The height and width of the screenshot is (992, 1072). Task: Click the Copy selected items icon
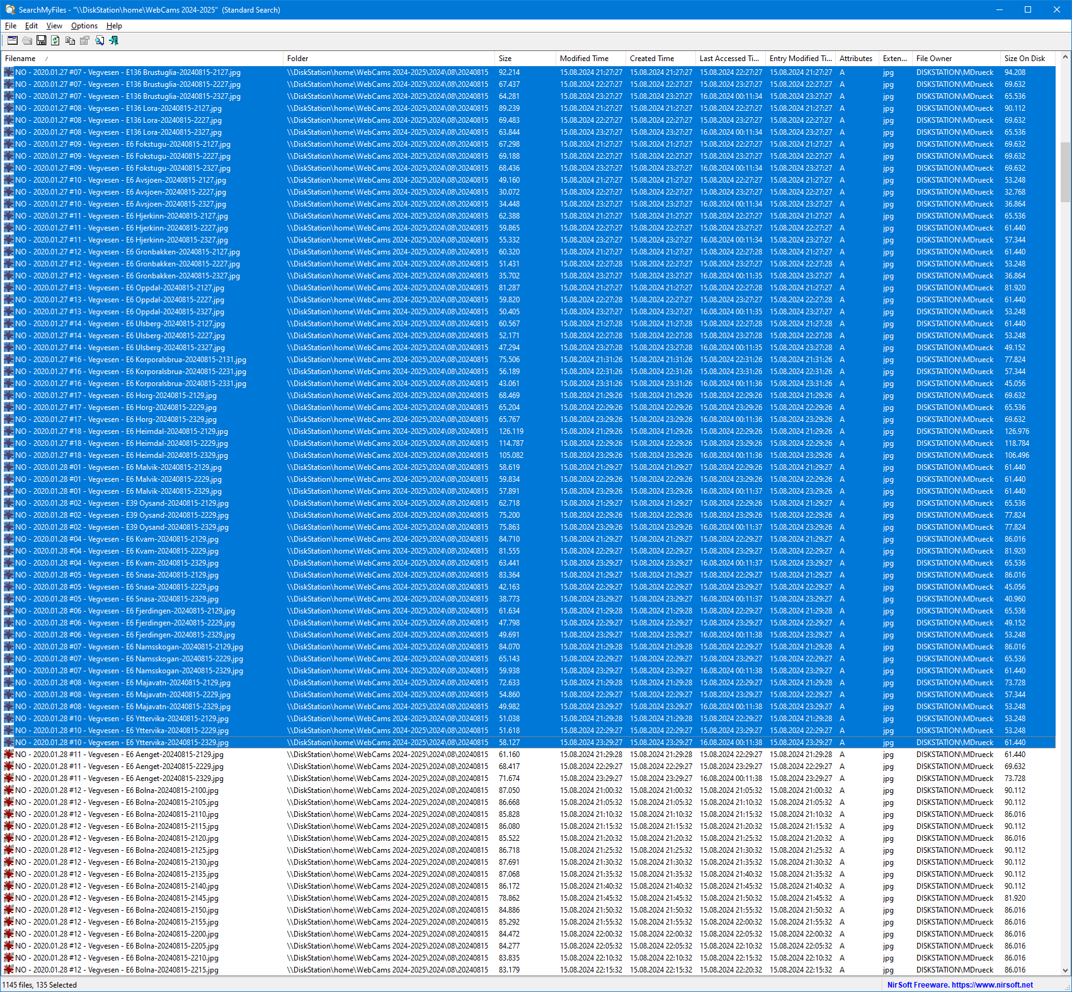pyautogui.click(x=70, y=40)
